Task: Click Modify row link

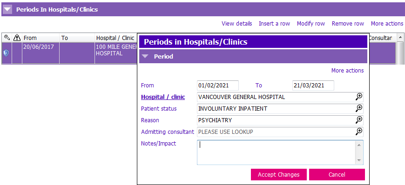Action: click(x=310, y=24)
